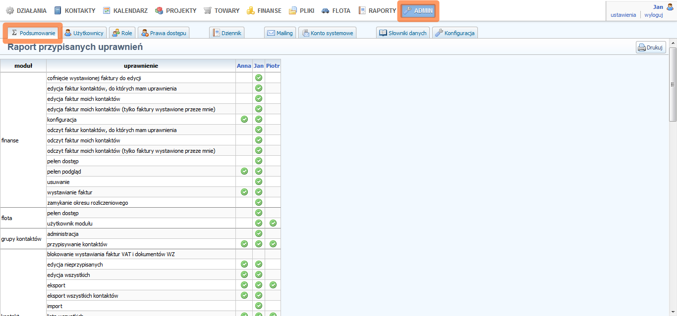Click the Finanse coins icon
The image size is (677, 316).
pyautogui.click(x=251, y=10)
